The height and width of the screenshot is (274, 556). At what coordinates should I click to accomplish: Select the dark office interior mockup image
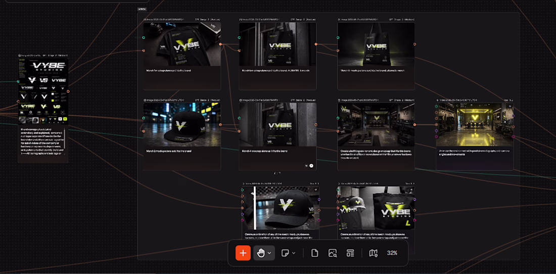point(376,124)
